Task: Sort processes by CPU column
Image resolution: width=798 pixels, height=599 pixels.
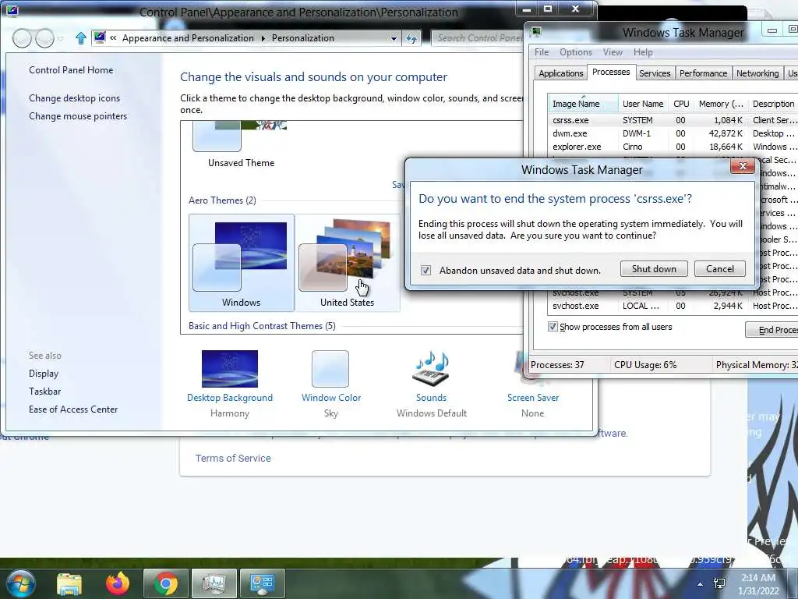Action: tap(681, 104)
